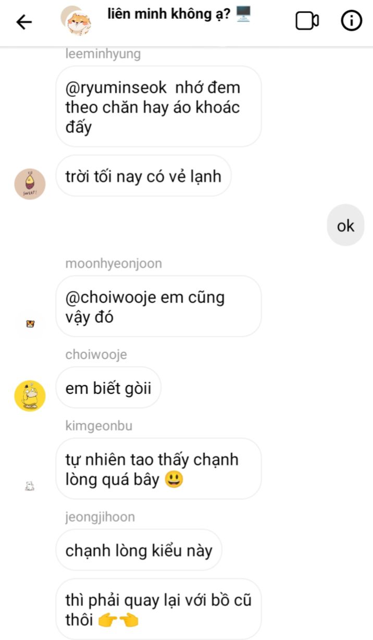Open the group avatar with the hamster picture
Screen dimensions: 373x640
point(77,21)
